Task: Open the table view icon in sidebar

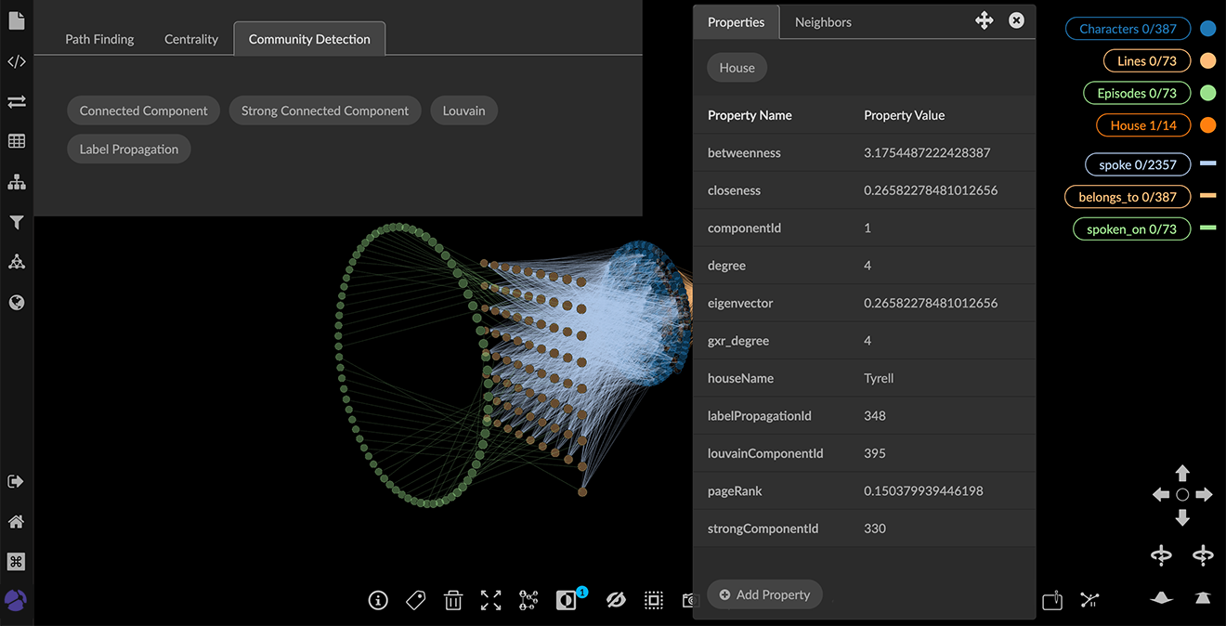Action: [x=16, y=141]
